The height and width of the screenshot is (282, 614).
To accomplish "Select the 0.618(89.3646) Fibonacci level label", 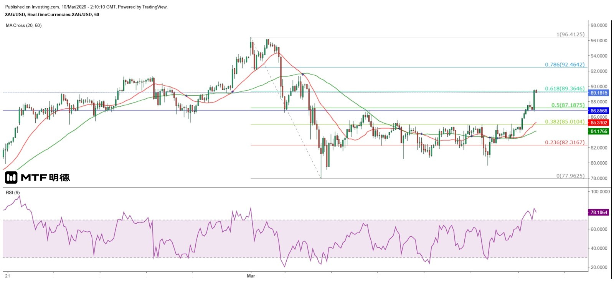I will [564, 89].
